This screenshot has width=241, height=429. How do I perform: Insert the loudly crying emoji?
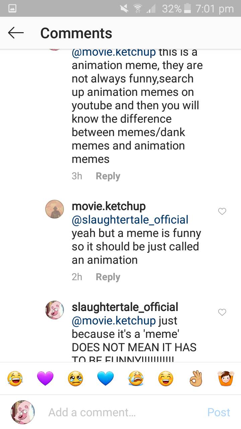tap(136, 379)
